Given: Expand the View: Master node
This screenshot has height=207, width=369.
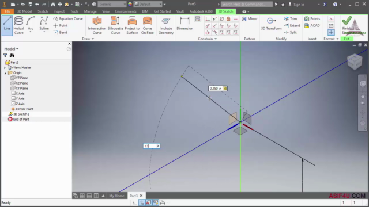Looking at the screenshot, I should pos(5,68).
